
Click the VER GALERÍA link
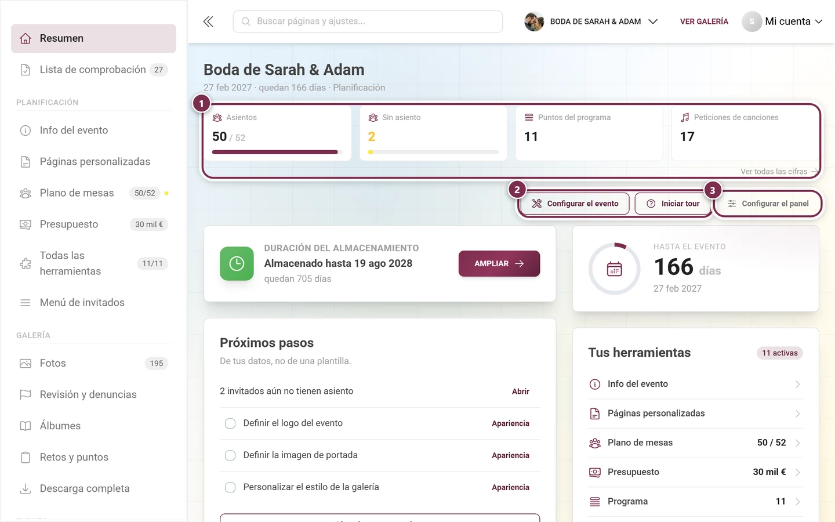coord(704,21)
